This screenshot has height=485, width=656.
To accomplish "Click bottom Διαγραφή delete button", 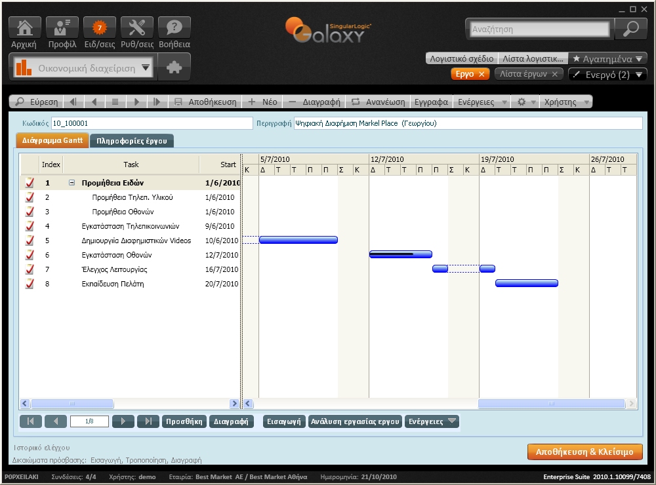I will coord(231,421).
